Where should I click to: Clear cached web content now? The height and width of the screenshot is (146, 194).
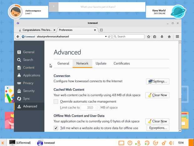157,95
